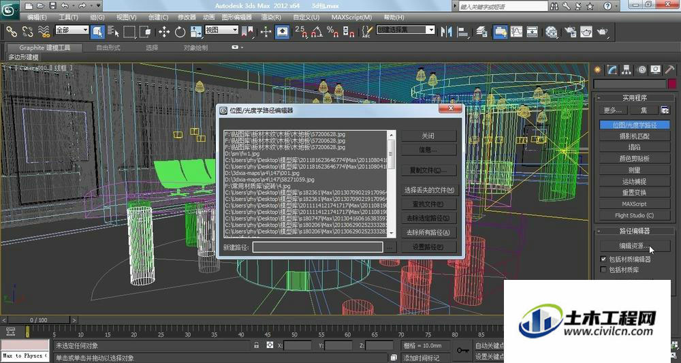Open the 编辑(E) menu
Screen dimensions: 681x363
click(37, 18)
